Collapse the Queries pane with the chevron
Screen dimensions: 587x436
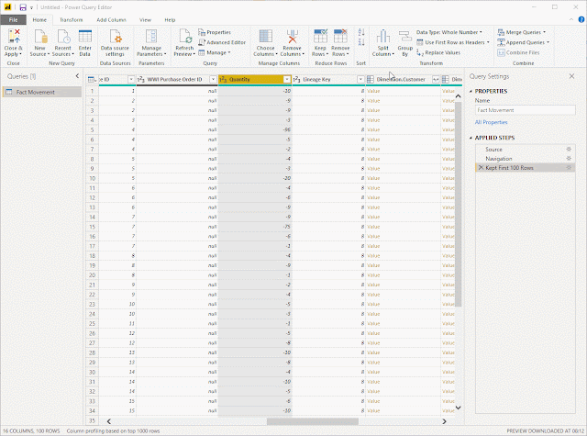pyautogui.click(x=77, y=76)
